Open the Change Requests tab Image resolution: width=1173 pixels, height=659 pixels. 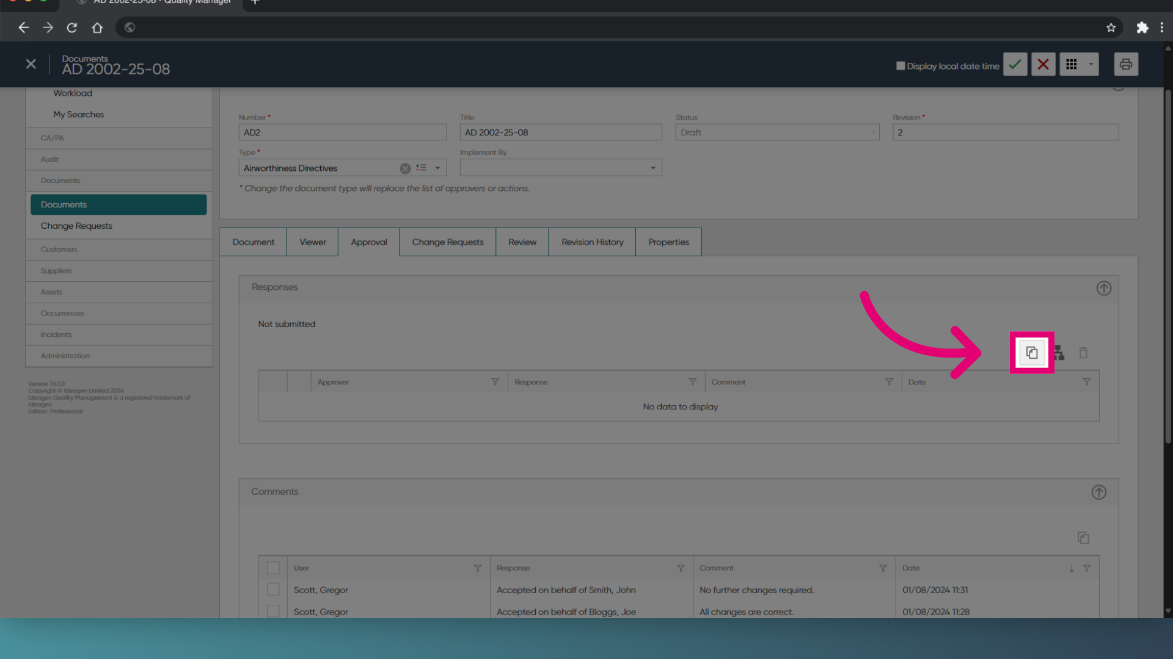tap(447, 242)
